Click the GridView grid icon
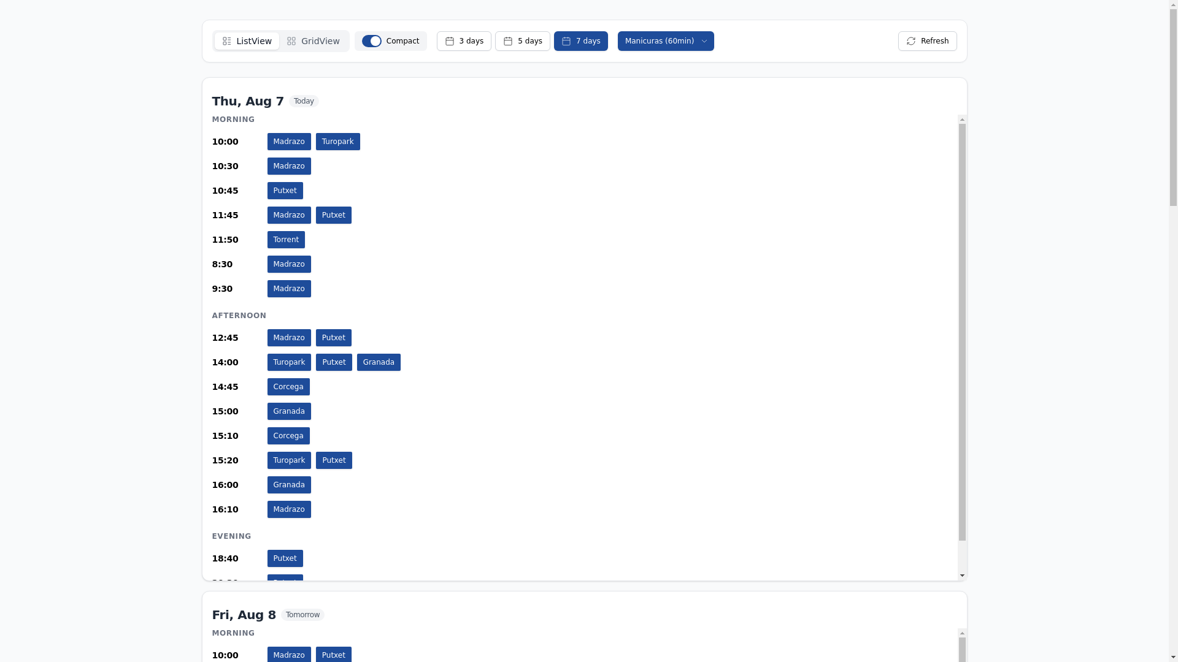This screenshot has height=662, width=1178. tap(291, 41)
